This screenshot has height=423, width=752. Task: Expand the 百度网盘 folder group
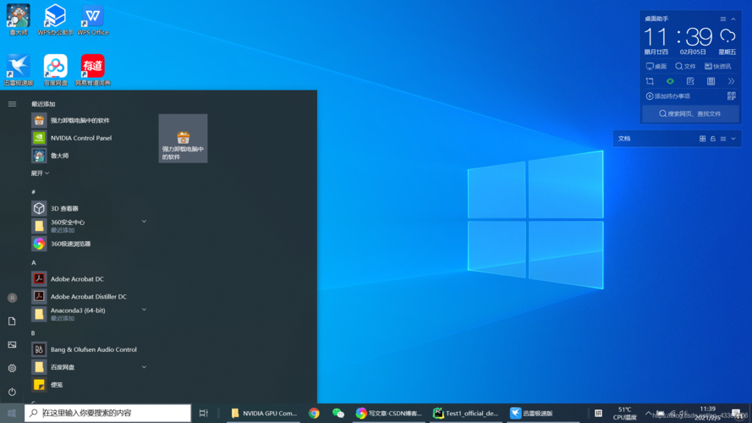click(x=144, y=367)
